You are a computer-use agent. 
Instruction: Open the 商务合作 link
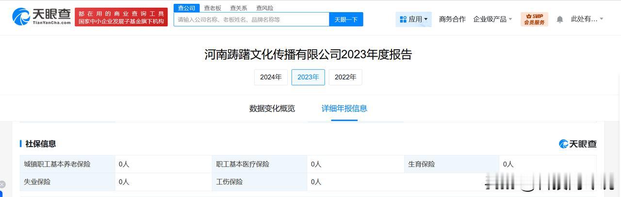coord(452,19)
